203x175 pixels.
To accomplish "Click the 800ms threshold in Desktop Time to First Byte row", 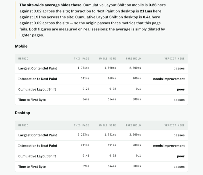I will pos(137,166).
